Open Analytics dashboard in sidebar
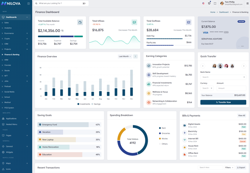Image resolution: width=250 pixels, height=173 pixels. tap(8, 28)
